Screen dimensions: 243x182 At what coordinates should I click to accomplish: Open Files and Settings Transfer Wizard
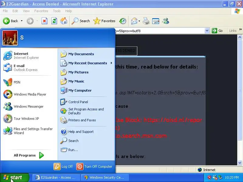click(x=29, y=131)
